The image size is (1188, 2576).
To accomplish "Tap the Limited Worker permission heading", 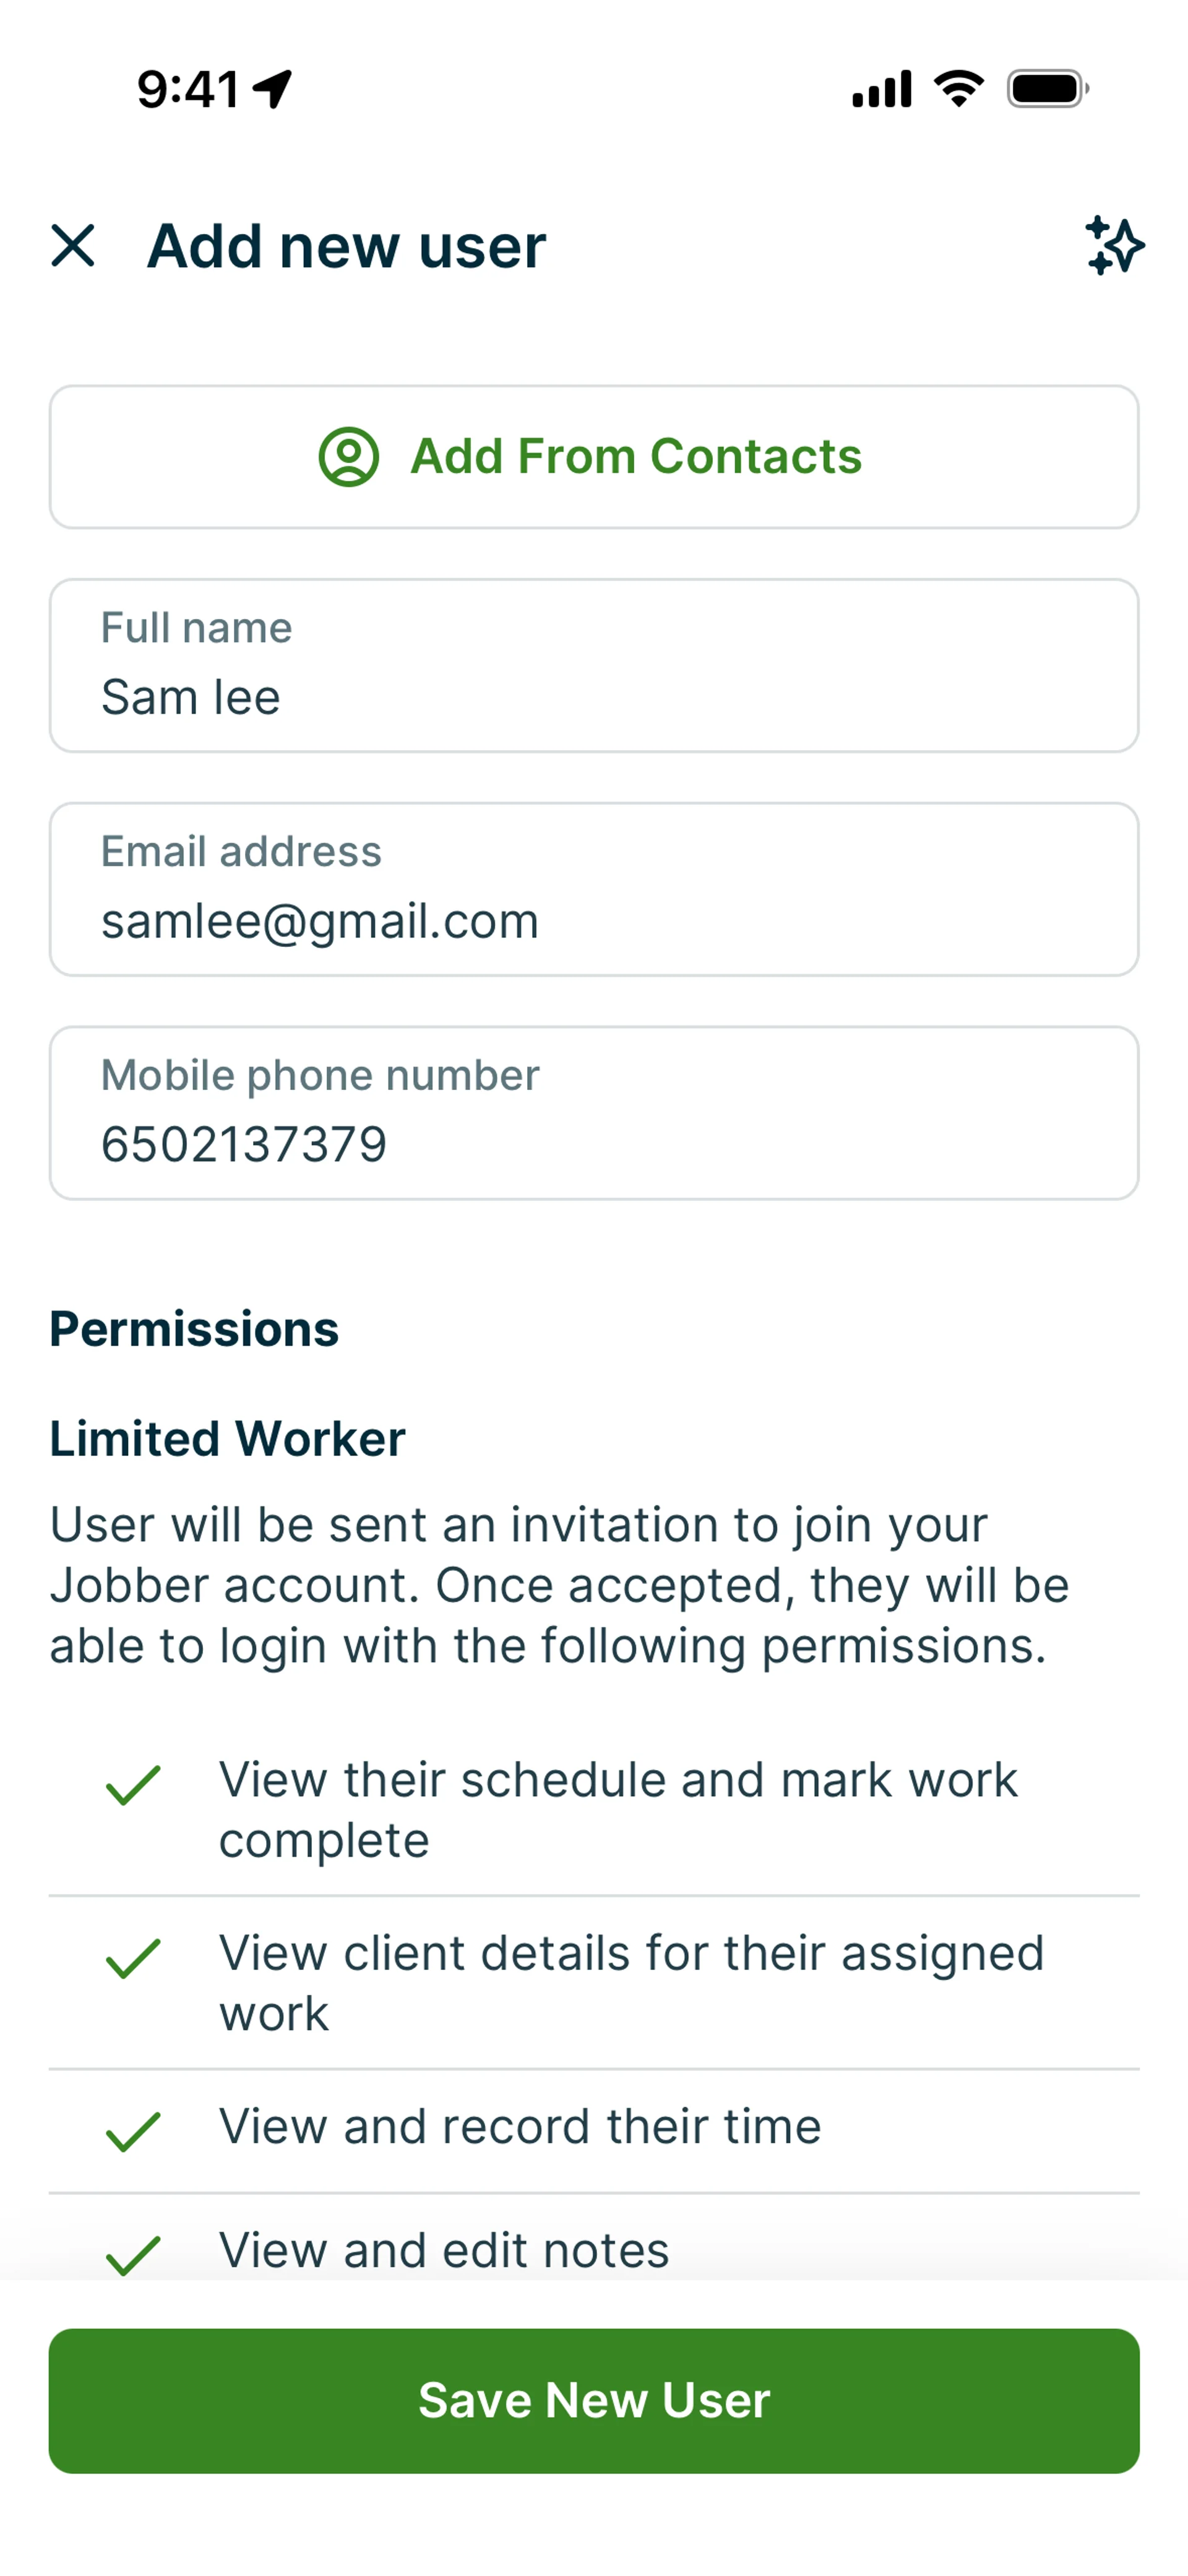I will pyautogui.click(x=228, y=1439).
